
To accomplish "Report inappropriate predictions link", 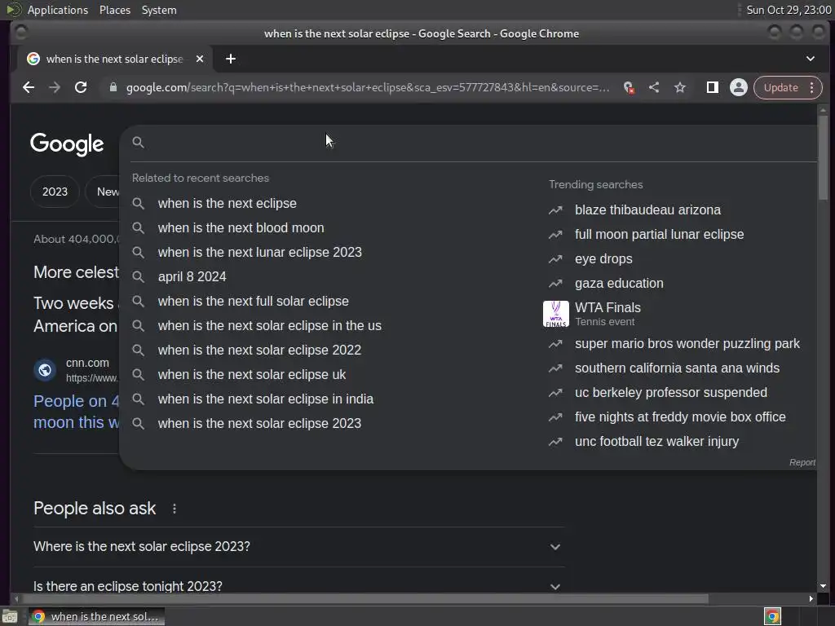I will coord(802,463).
